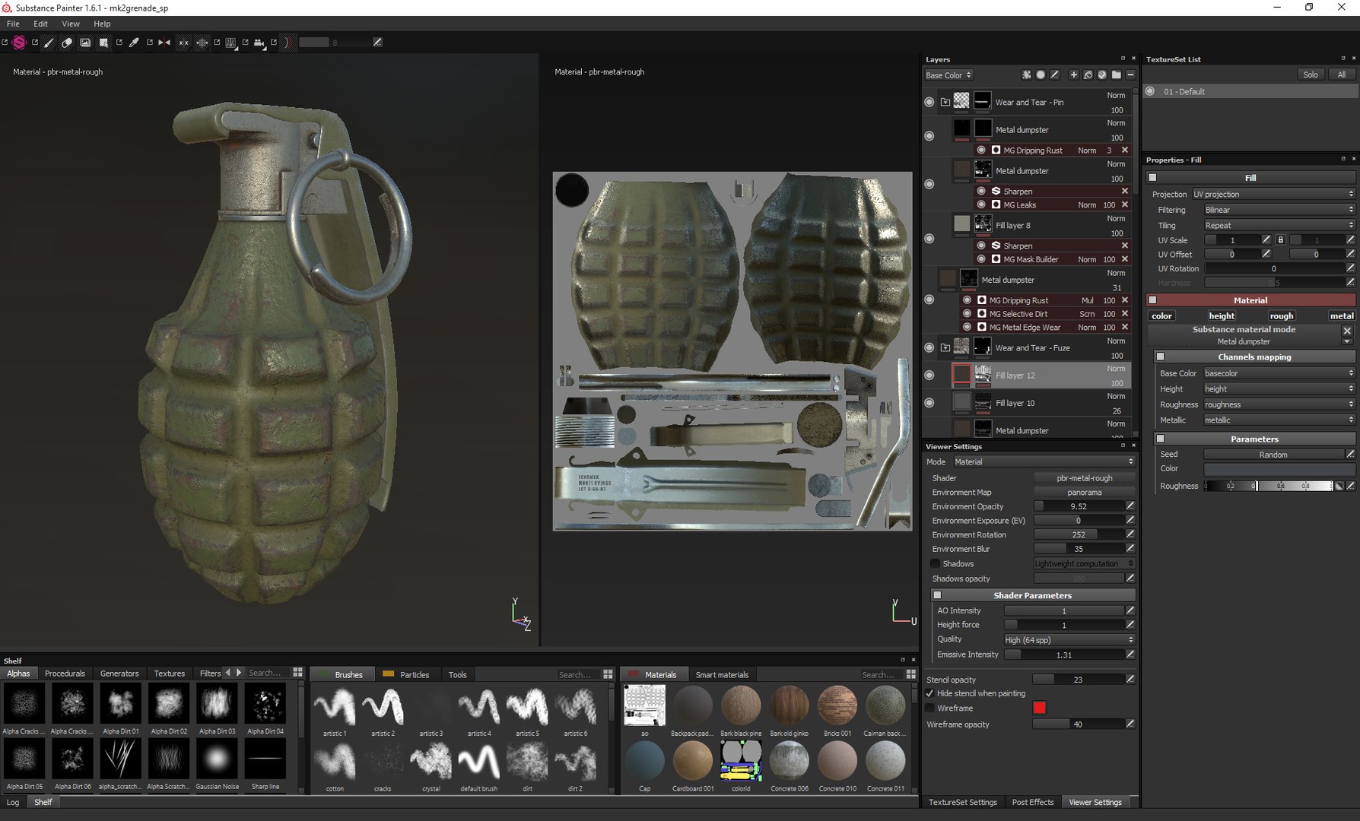Adjust the Roughness parameter slider
This screenshot has height=821, width=1360.
[x=1268, y=486]
